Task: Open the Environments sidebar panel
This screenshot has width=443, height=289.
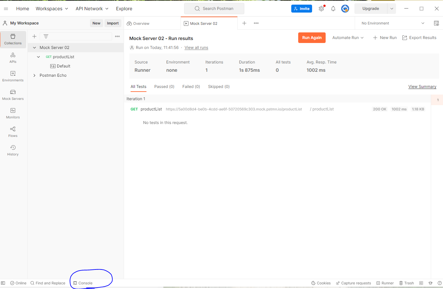Action: click(13, 76)
